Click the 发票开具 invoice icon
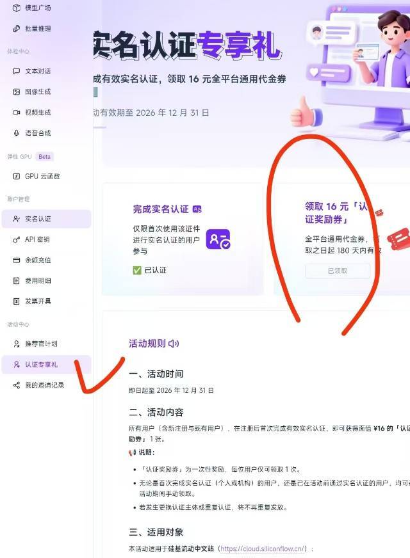410x558 pixels. (x=17, y=301)
